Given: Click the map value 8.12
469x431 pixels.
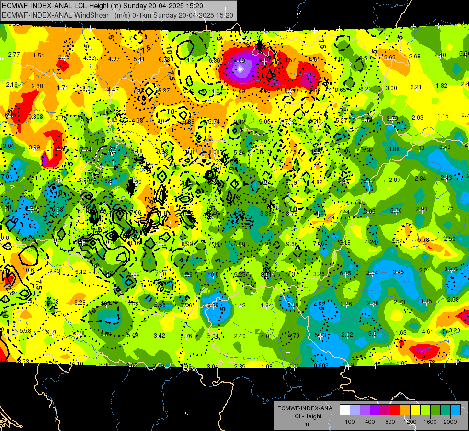Looking at the screenshot, I should pos(81,272).
